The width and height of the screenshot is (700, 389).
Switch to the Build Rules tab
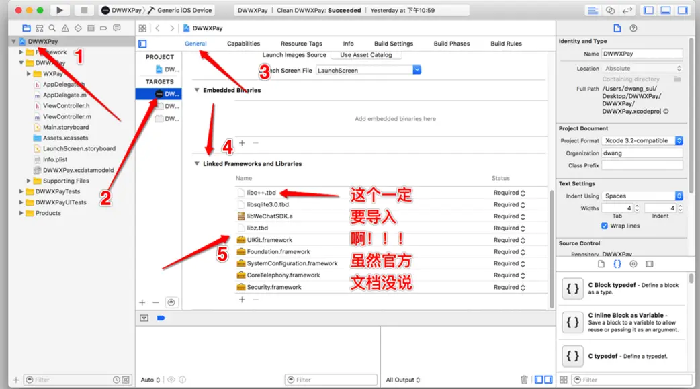(506, 44)
